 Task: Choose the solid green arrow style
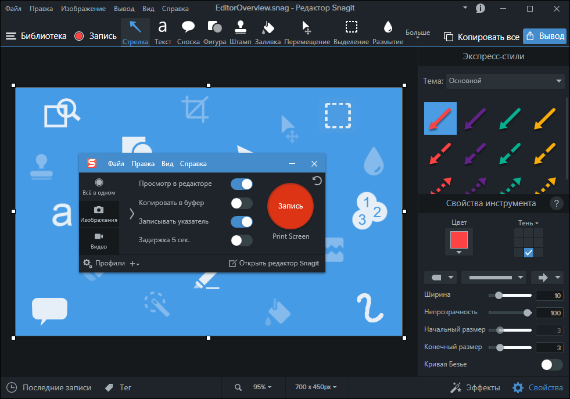[510, 118]
